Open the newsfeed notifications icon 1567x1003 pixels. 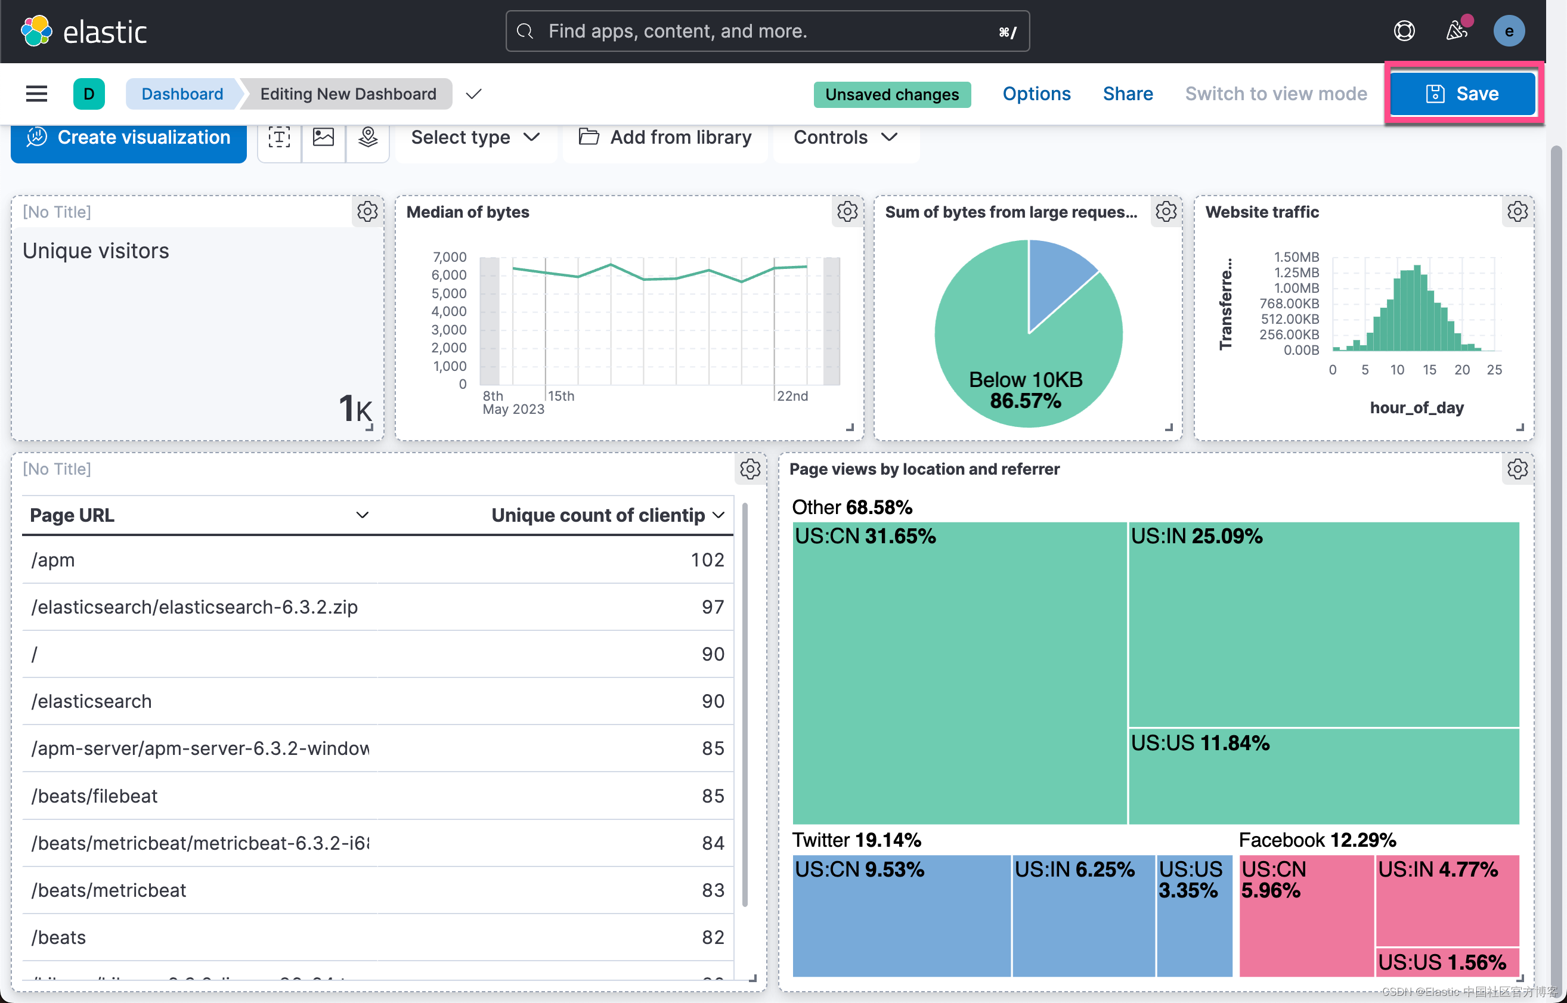(x=1456, y=30)
